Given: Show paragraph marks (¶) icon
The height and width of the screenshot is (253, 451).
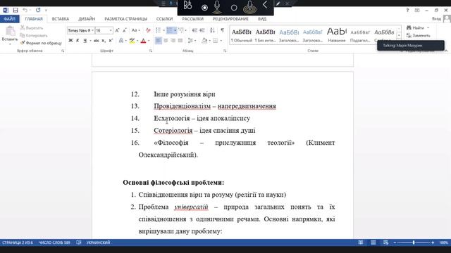Looking at the screenshot, I should pos(223,30).
